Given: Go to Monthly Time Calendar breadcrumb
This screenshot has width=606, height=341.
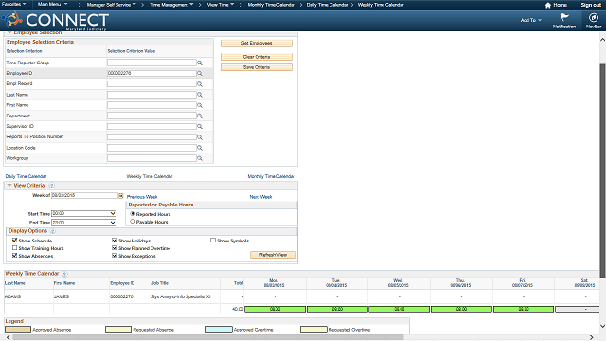Looking at the screenshot, I should [272, 5].
